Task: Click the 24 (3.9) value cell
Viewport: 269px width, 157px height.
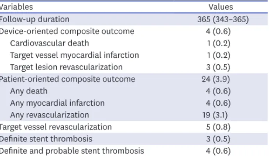Action: pos(216,79)
